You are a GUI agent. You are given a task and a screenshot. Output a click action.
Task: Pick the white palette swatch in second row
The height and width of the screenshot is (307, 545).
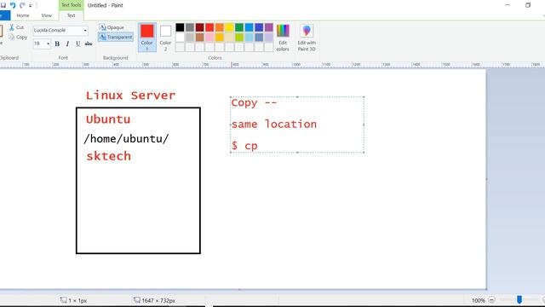click(180, 37)
